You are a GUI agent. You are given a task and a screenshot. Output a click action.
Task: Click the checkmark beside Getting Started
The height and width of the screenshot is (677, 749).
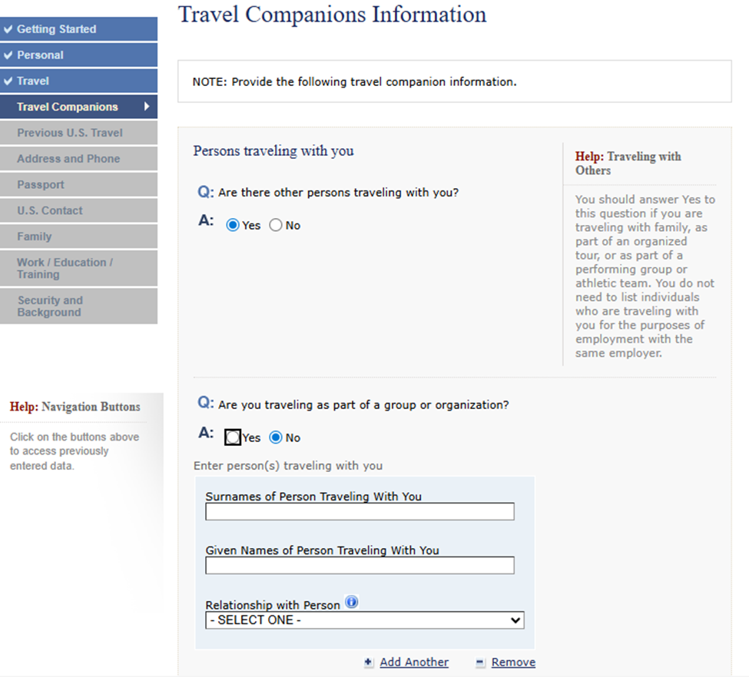click(x=8, y=29)
